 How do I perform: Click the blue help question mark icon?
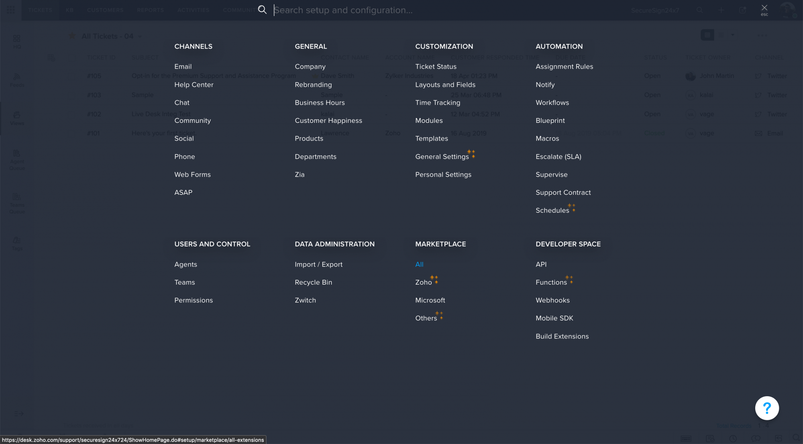767,408
